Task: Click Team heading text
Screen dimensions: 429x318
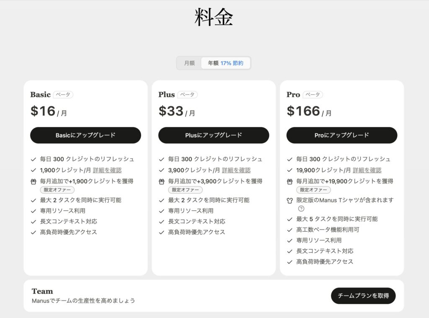Action: [42, 291]
